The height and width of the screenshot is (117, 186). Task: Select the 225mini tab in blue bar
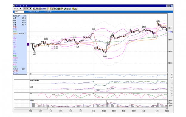tap(34, 12)
